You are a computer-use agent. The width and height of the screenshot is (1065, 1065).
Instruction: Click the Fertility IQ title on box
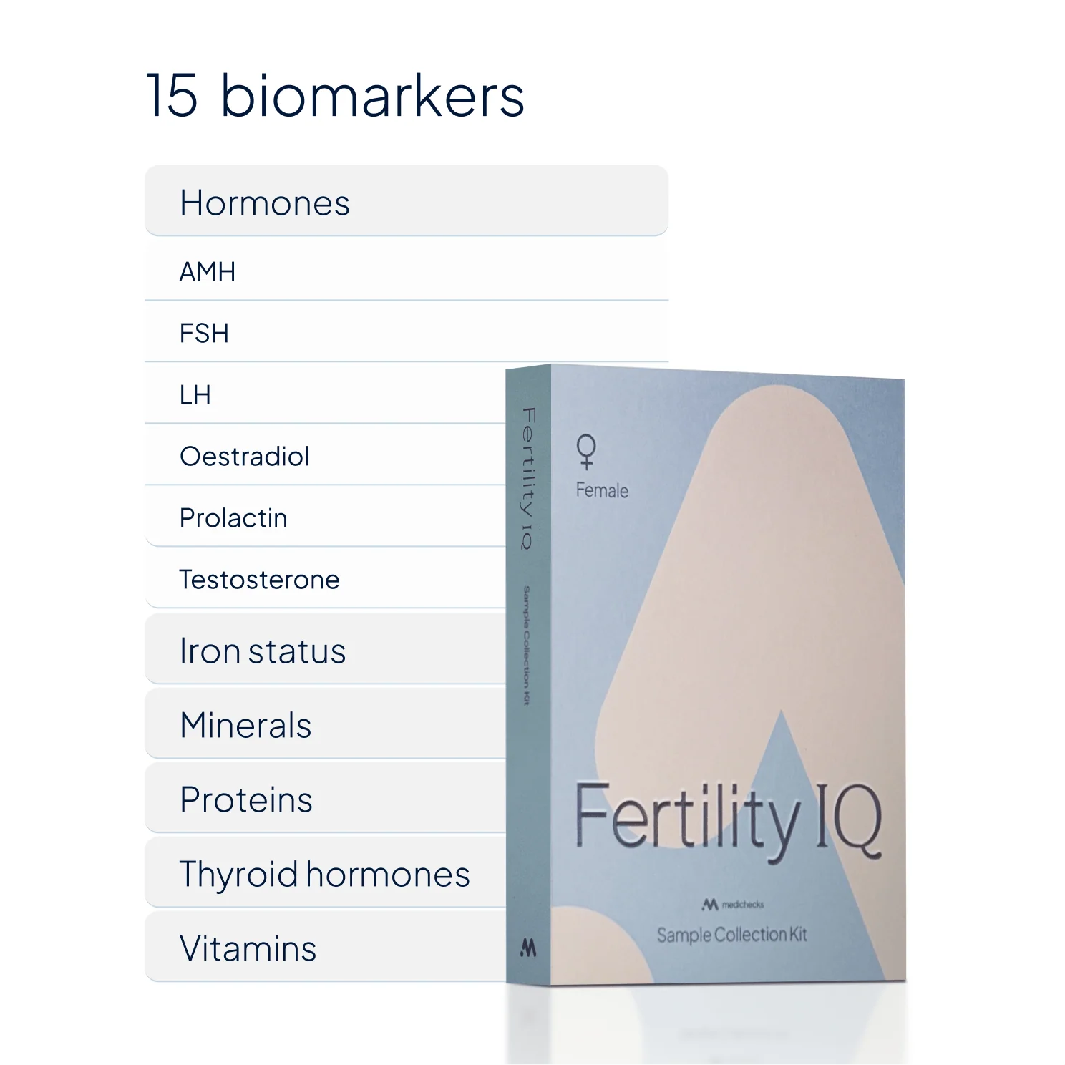click(x=728, y=821)
